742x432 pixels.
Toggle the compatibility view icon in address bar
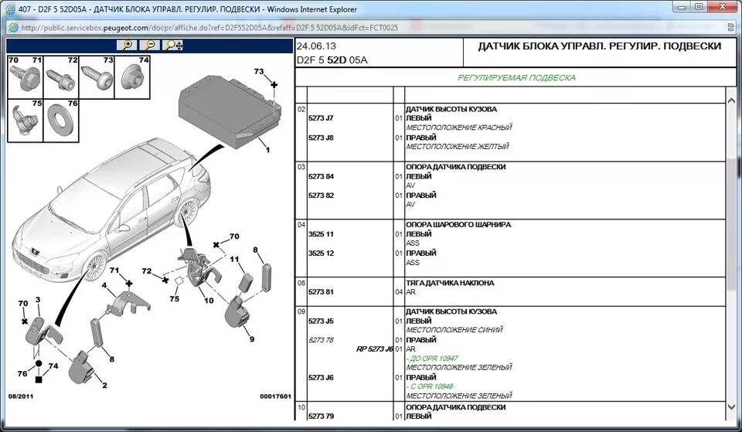730,28
